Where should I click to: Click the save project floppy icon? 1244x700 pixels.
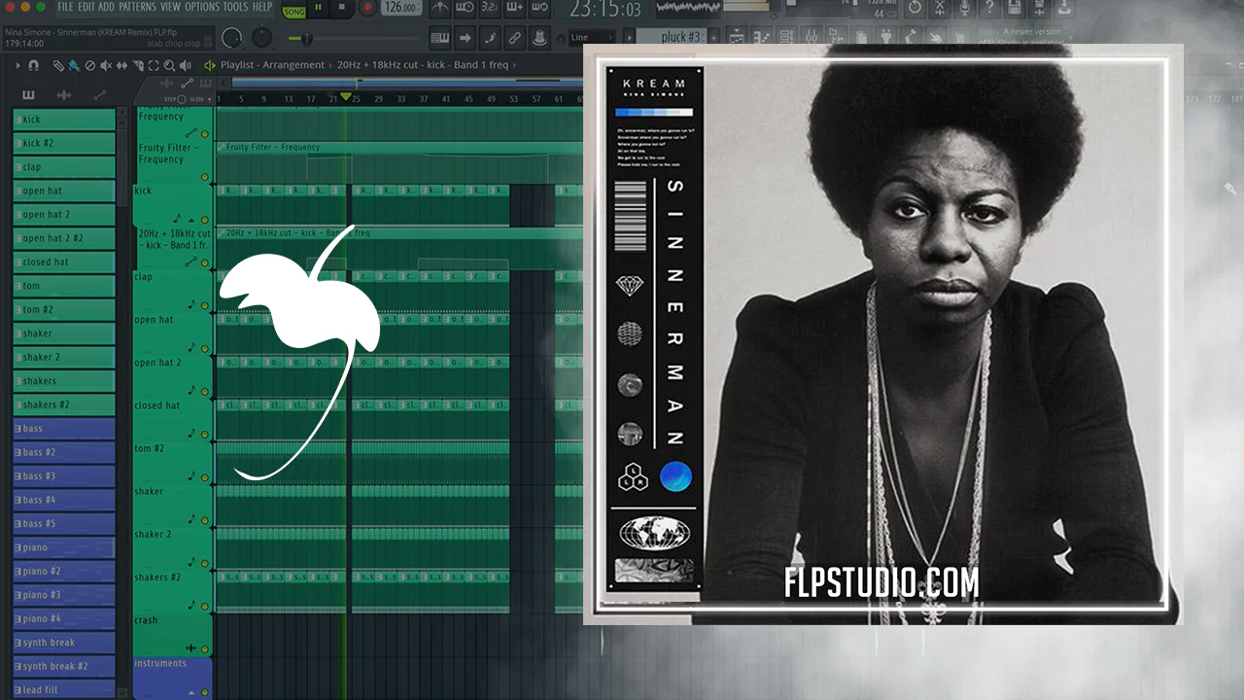(x=1015, y=8)
